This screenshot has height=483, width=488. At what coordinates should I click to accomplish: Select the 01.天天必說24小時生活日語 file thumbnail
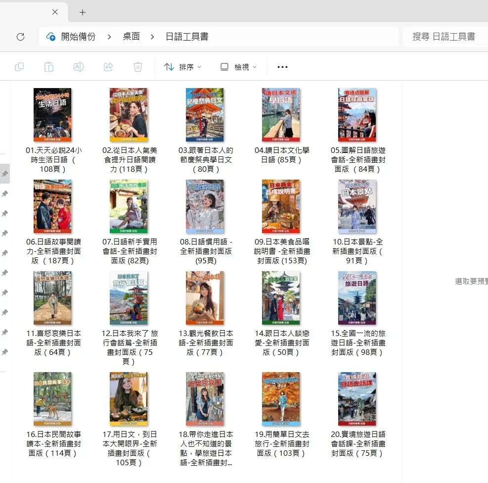coord(52,115)
